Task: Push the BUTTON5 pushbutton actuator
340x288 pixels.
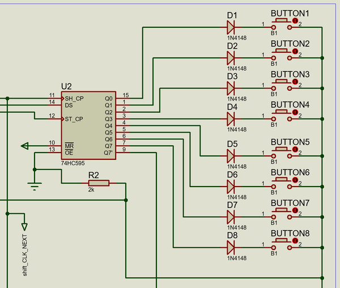Action: tap(282, 149)
